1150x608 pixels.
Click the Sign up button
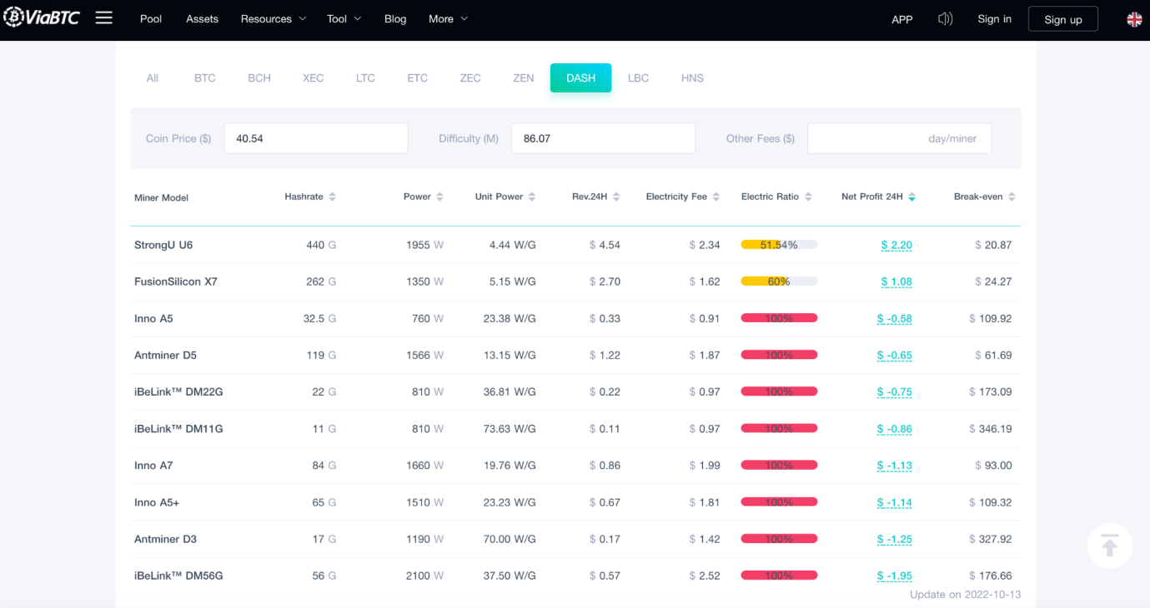pyautogui.click(x=1063, y=19)
